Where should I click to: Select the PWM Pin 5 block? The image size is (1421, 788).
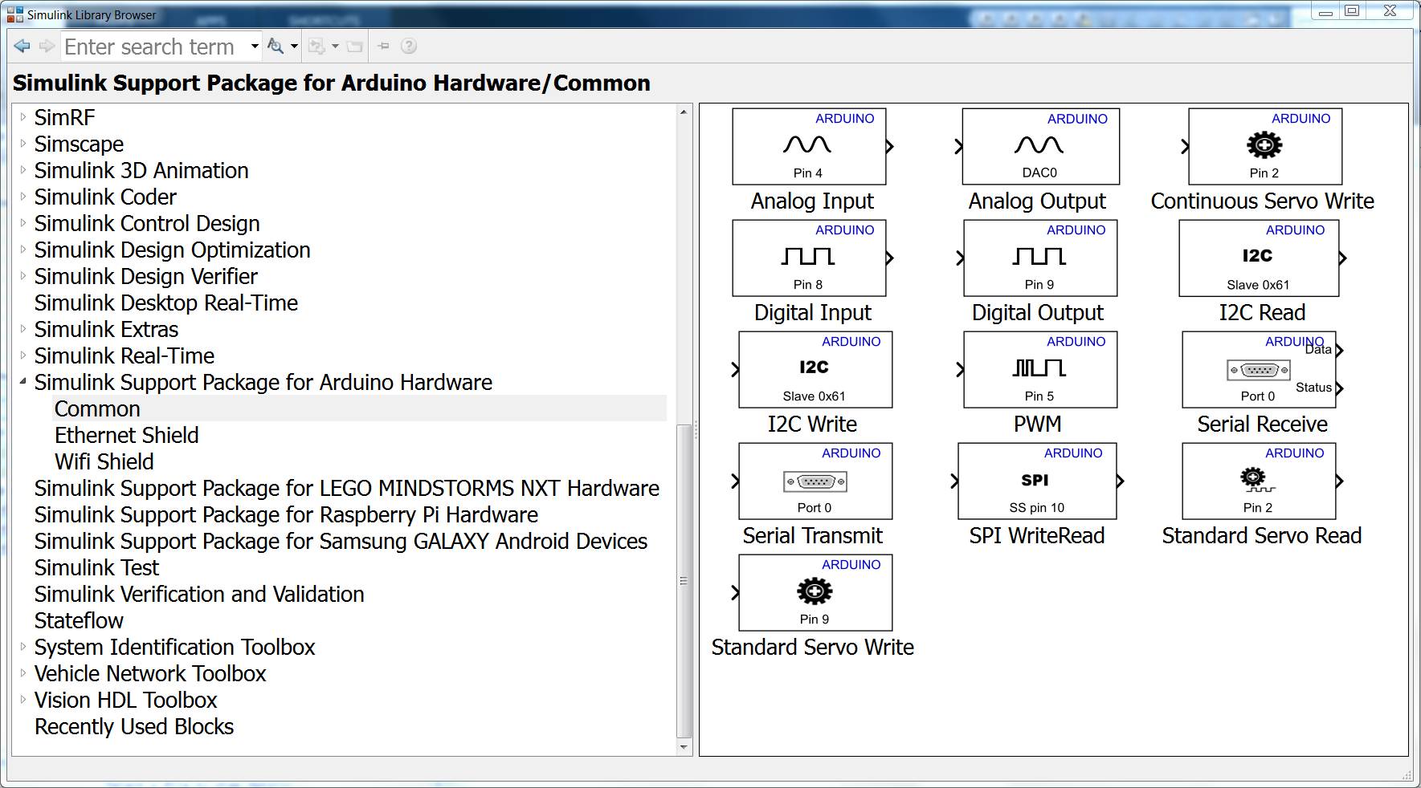pyautogui.click(x=1040, y=369)
